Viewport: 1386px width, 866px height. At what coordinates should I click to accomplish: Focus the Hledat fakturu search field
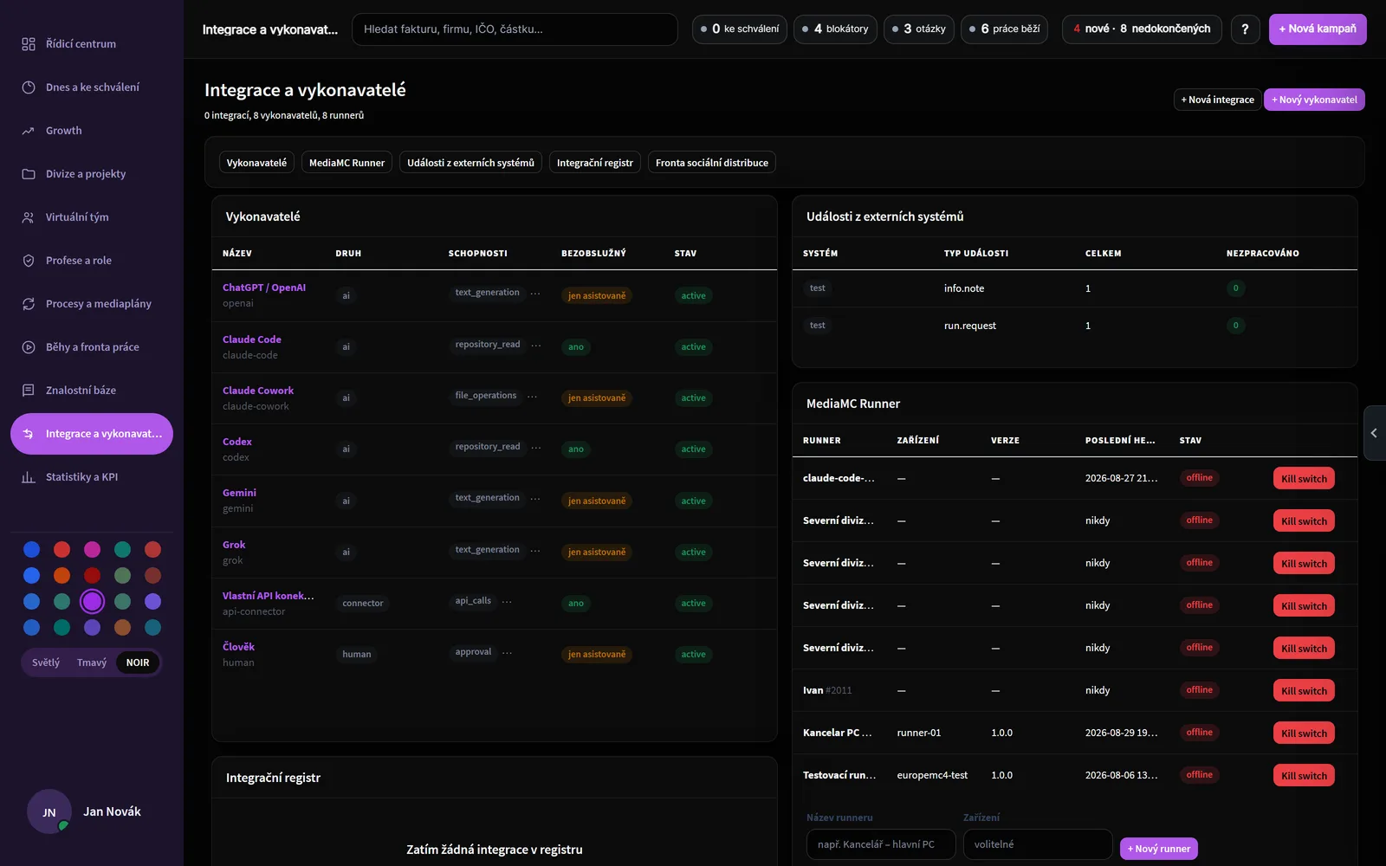click(x=515, y=29)
